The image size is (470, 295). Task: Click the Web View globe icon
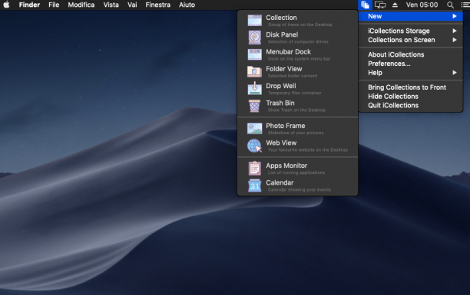[254, 146]
